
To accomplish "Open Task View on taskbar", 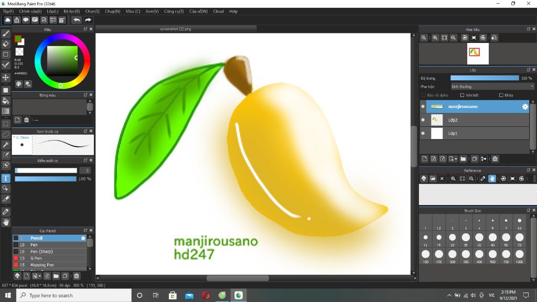I will (x=156, y=295).
